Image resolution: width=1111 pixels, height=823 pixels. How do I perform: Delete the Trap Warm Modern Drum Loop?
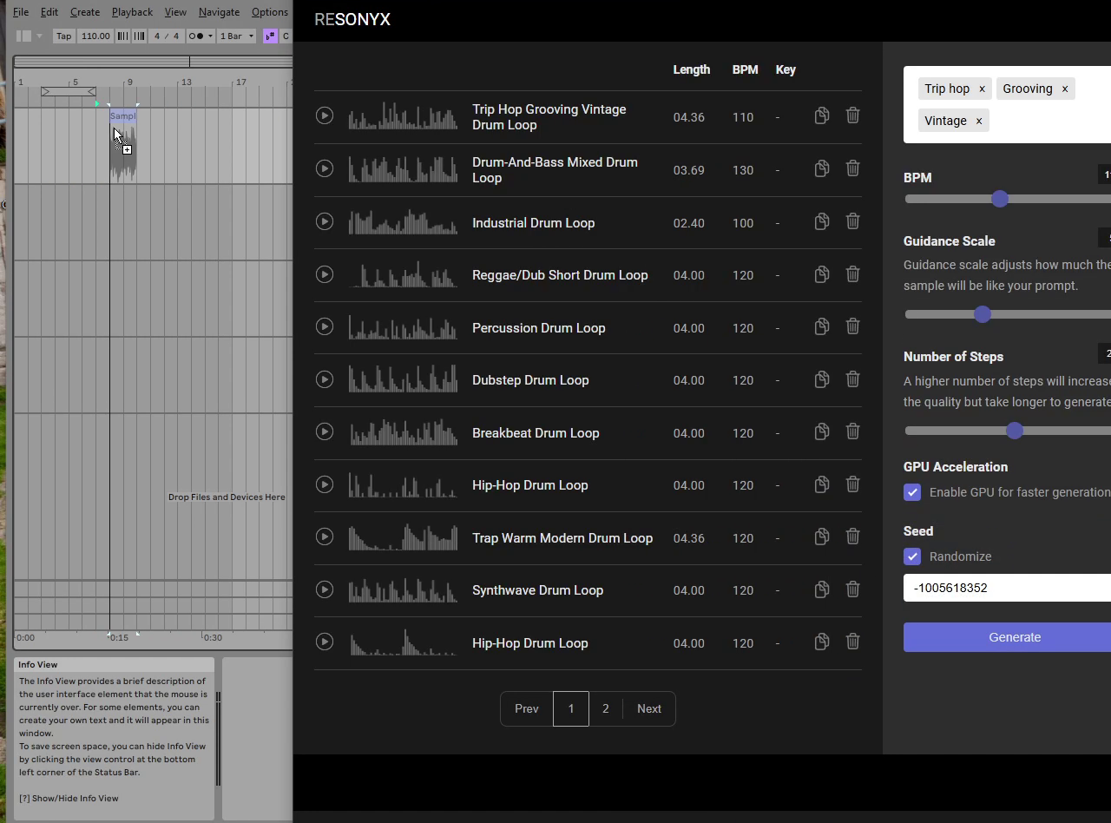click(x=852, y=537)
